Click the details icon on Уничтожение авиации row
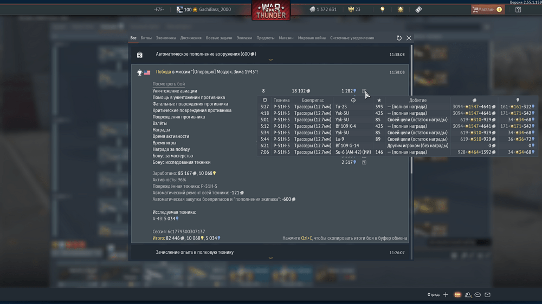This screenshot has height=304, width=542. pyautogui.click(x=364, y=91)
